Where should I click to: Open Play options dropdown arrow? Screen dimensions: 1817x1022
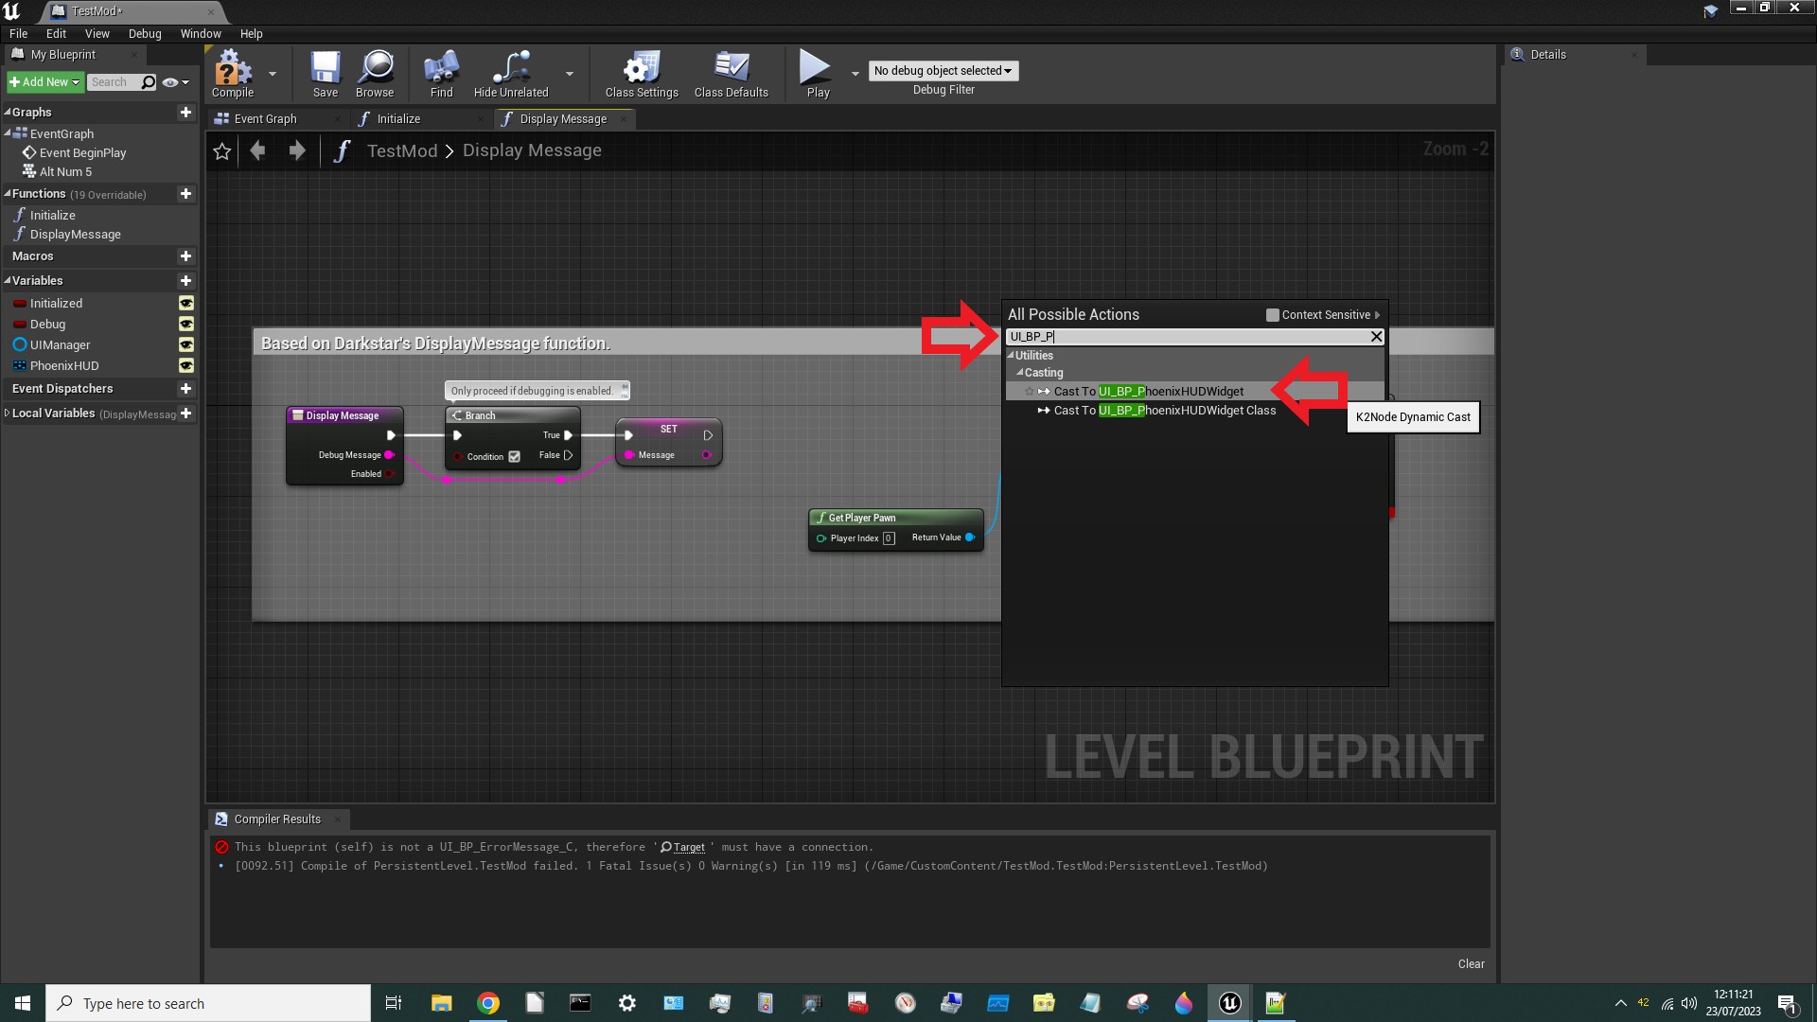tap(856, 74)
